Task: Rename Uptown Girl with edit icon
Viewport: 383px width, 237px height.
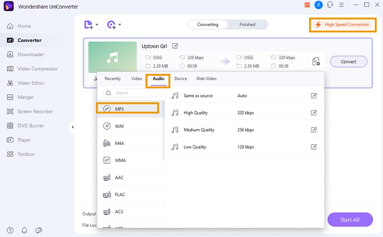Action: pos(175,46)
